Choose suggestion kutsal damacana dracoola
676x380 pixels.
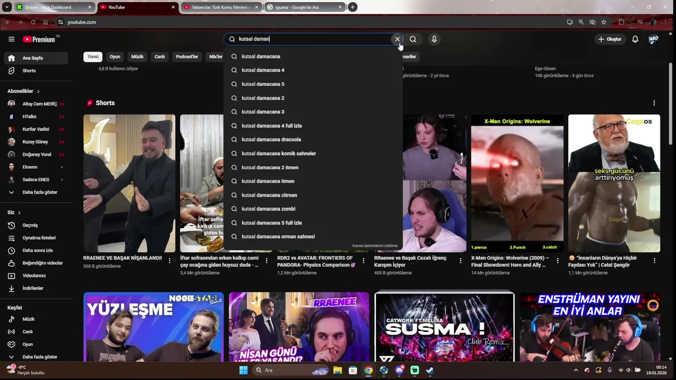point(313,139)
